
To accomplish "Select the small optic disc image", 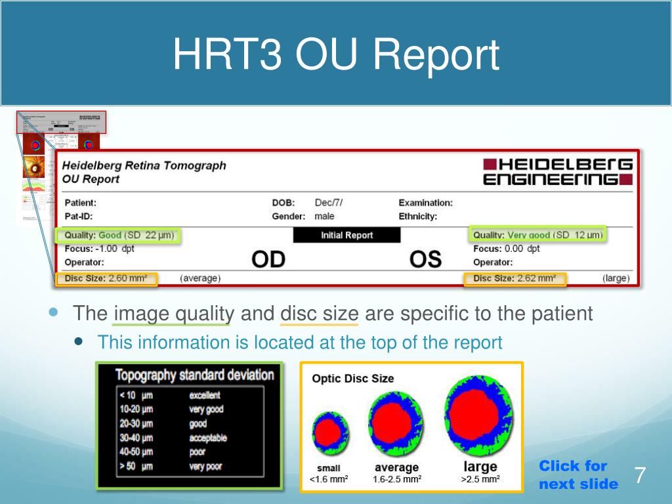I will pyautogui.click(x=330, y=433).
